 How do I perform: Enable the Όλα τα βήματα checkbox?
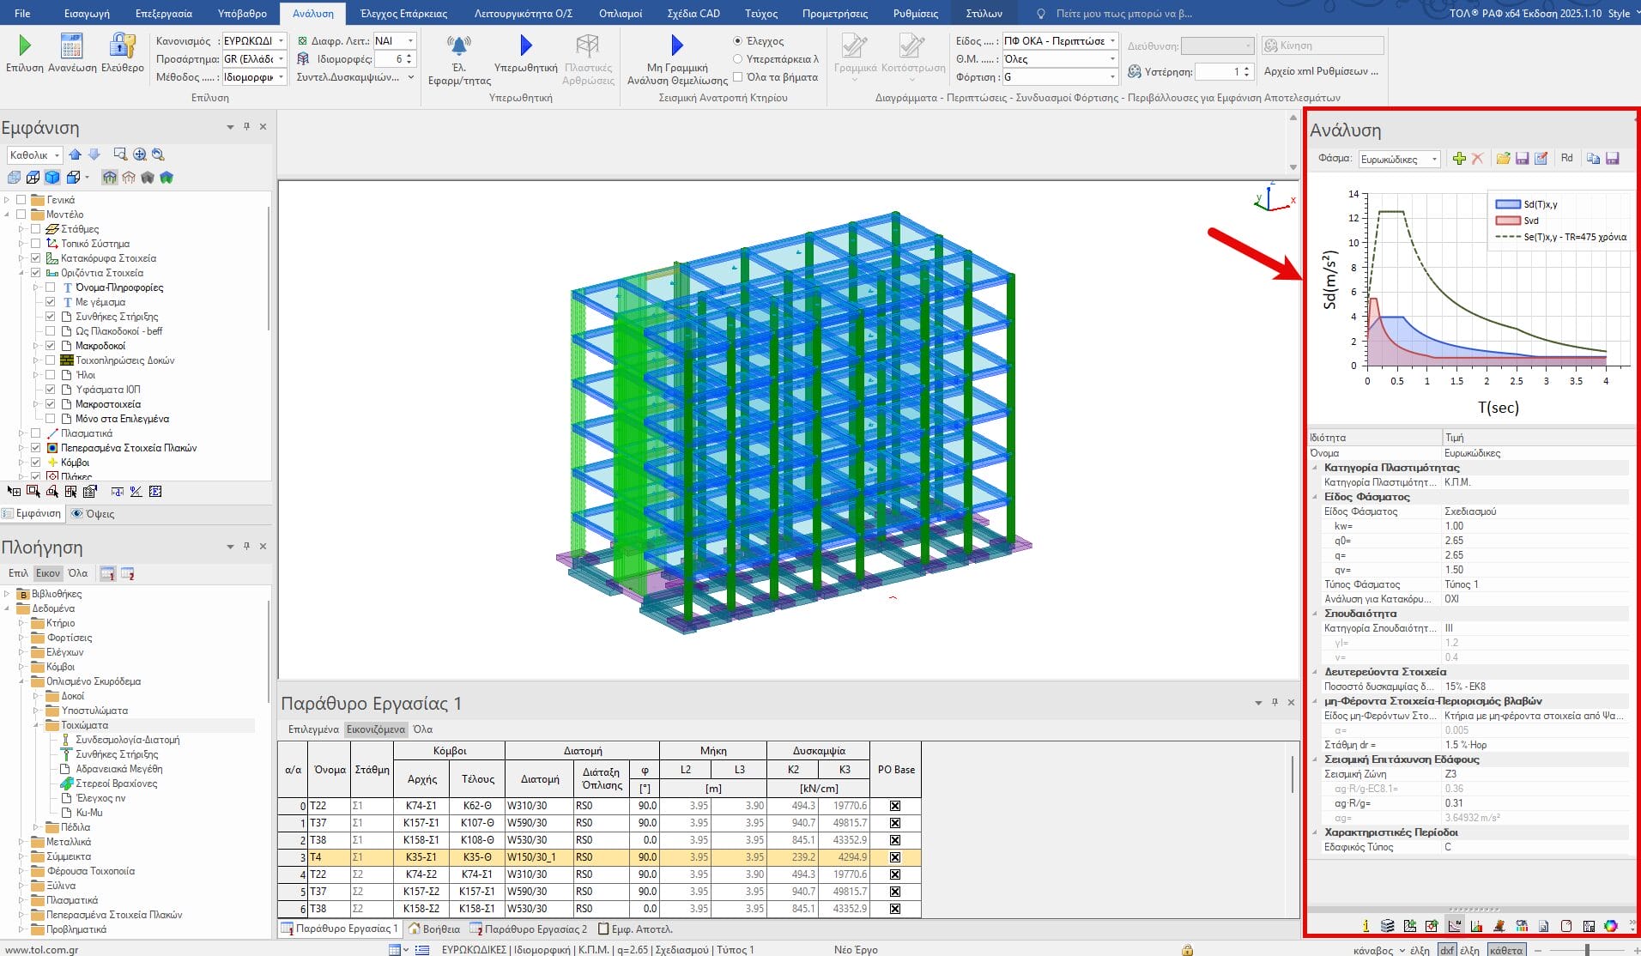(x=737, y=77)
